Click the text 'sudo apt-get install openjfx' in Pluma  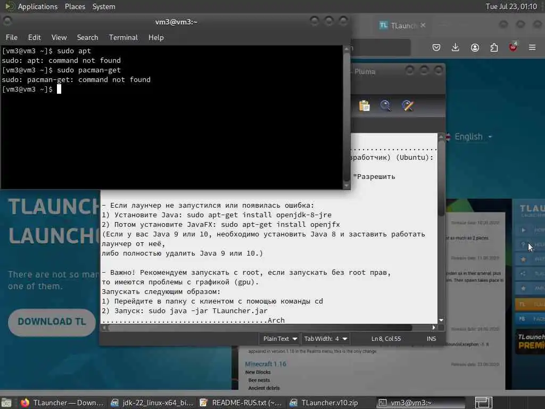pos(280,224)
